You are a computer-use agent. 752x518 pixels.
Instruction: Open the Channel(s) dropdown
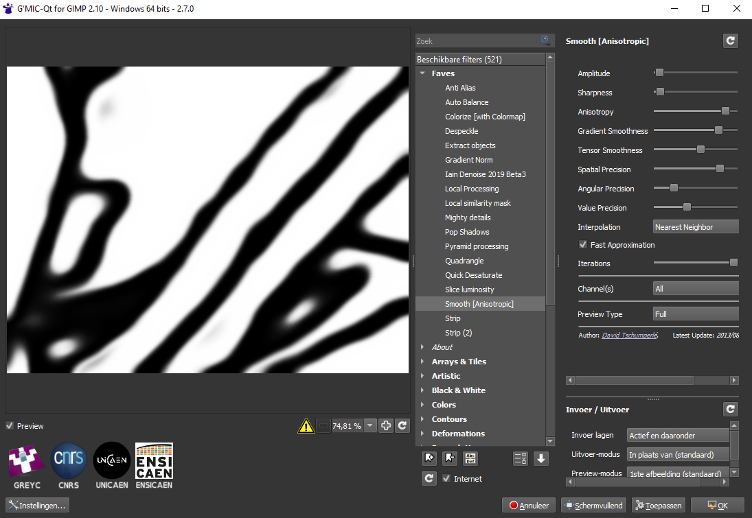696,288
